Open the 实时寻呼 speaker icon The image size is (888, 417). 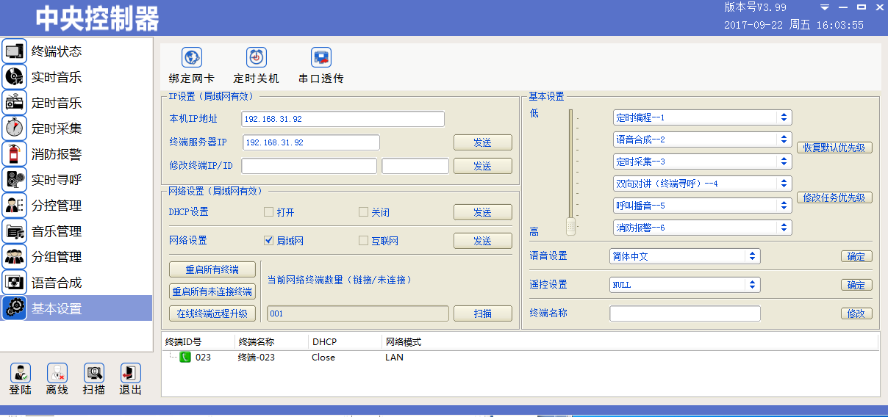pos(14,180)
